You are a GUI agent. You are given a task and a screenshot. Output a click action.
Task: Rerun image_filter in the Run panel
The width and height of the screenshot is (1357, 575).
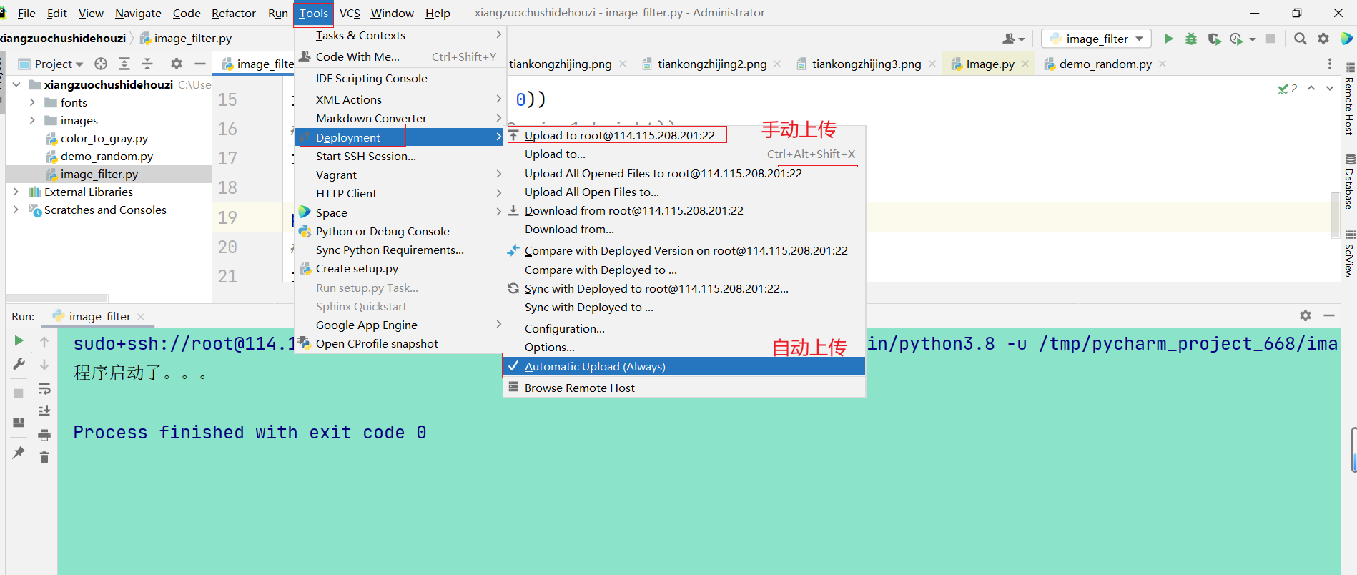coord(19,340)
